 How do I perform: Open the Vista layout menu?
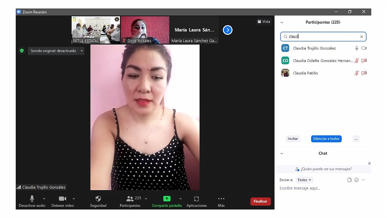tap(264, 22)
